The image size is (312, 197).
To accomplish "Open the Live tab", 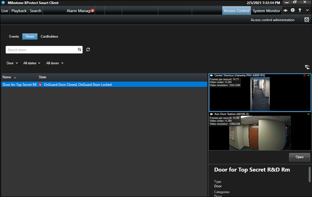I will (5, 11).
